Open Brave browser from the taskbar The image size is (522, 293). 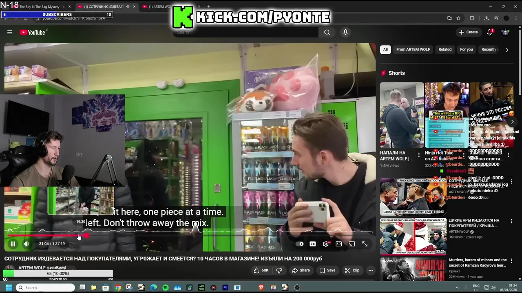coord(261,287)
